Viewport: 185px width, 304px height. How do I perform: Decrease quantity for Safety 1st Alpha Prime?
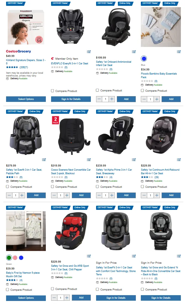99,195
